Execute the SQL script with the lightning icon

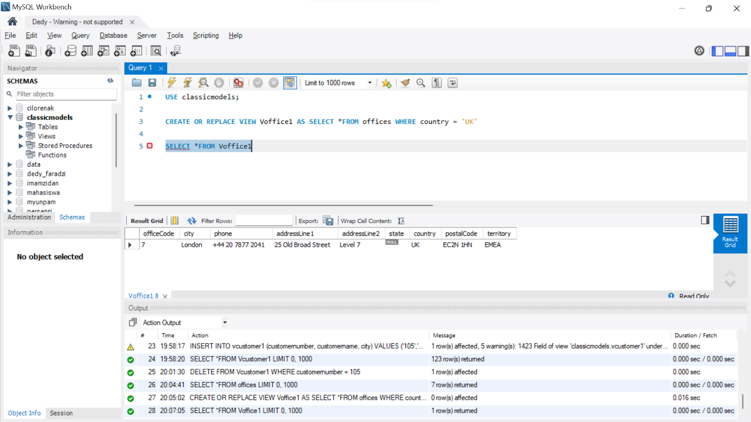(172, 83)
